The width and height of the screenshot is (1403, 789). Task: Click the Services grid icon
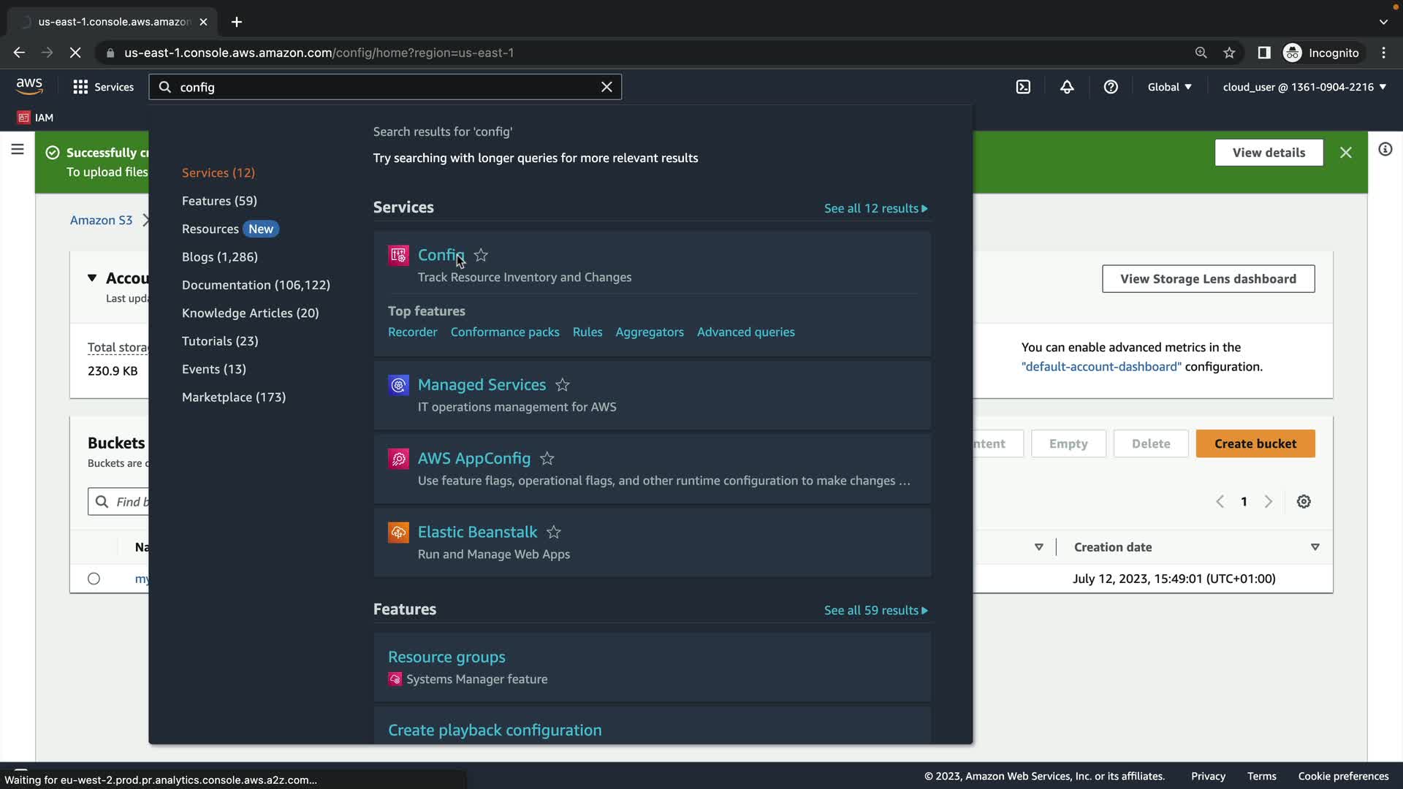point(80,87)
